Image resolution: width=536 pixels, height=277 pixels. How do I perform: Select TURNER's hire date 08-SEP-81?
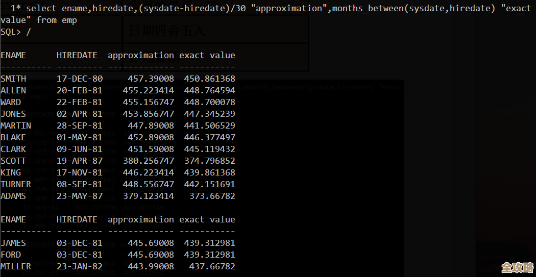point(79,184)
